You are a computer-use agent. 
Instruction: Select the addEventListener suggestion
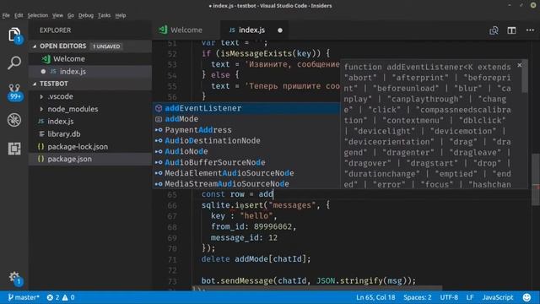pos(246,108)
